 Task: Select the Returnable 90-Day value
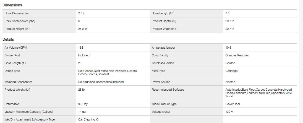83,104
